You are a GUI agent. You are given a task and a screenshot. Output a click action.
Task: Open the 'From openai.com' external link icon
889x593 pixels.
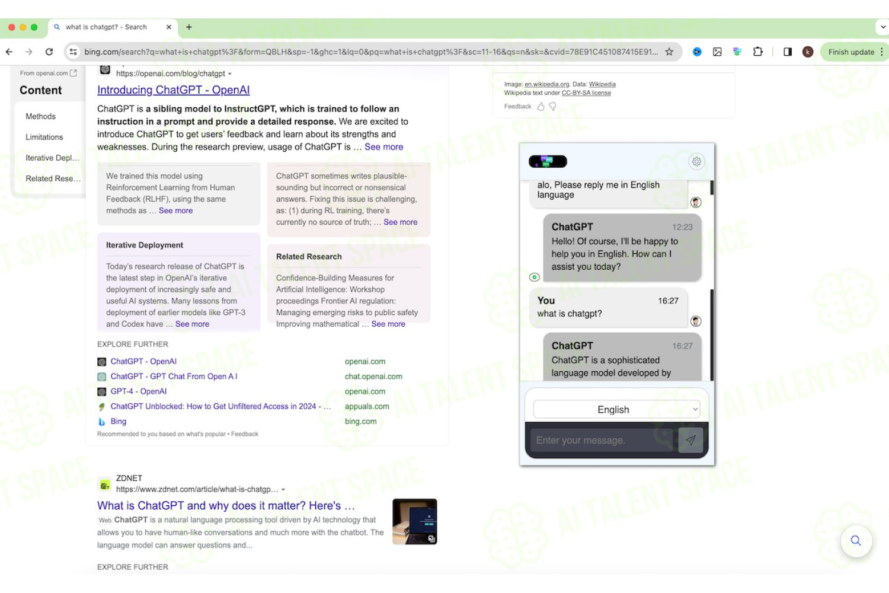click(73, 73)
